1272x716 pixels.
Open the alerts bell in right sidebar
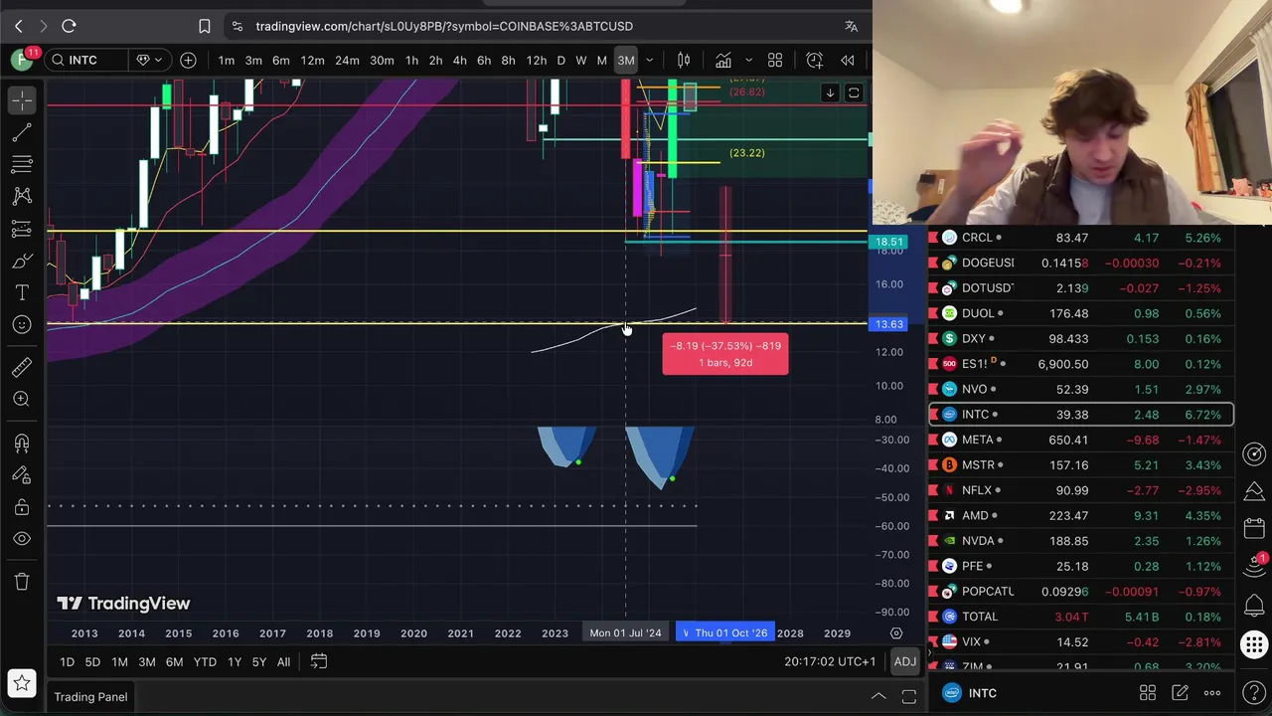tap(1254, 606)
